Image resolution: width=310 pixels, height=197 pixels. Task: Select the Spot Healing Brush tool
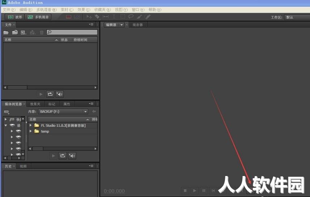(148, 17)
